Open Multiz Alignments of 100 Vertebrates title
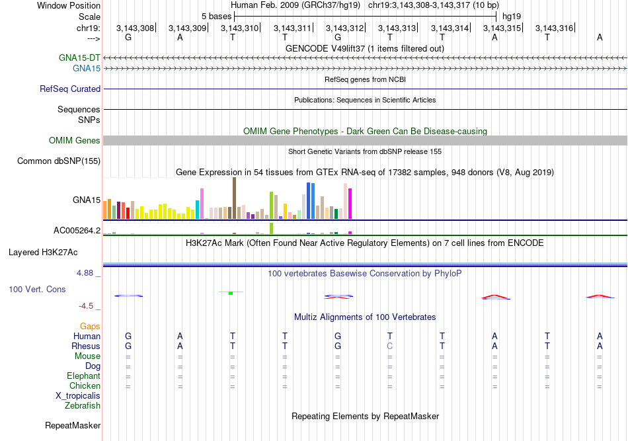The height and width of the screenshot is (441, 628). click(365, 317)
